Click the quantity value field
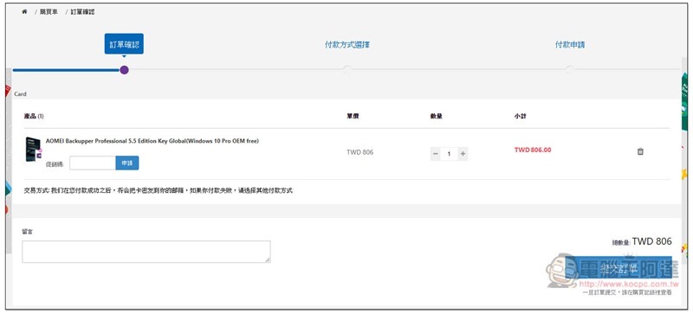The image size is (693, 313). click(x=449, y=154)
